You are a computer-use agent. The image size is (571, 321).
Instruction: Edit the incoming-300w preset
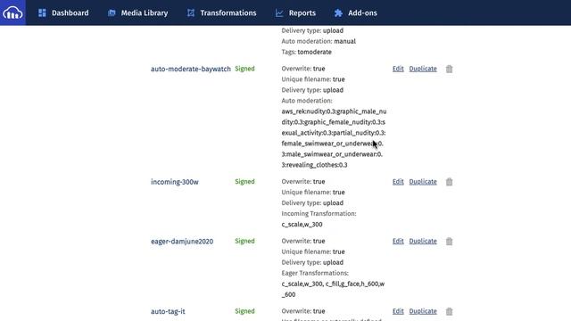(x=398, y=182)
